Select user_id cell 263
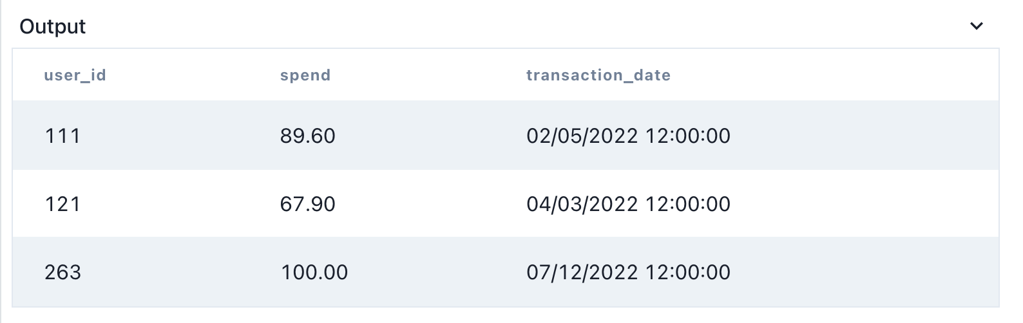The image size is (1023, 323). click(x=63, y=272)
